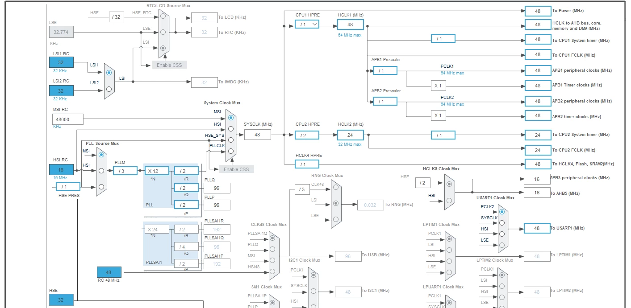631x308 pixels.
Task: Select HSE_RTC in RTC/LCD Source Mux
Action: tap(163, 16)
